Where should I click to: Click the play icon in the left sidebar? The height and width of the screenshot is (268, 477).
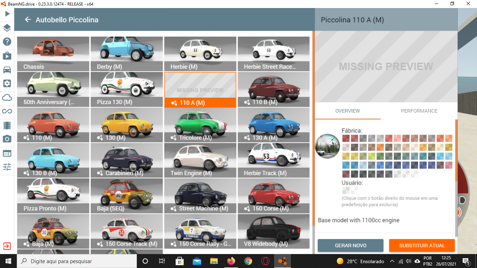(7, 14)
